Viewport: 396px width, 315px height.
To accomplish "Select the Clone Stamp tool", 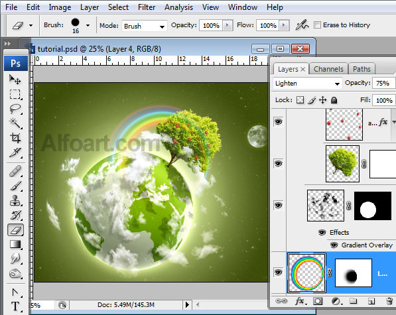I will click(15, 201).
